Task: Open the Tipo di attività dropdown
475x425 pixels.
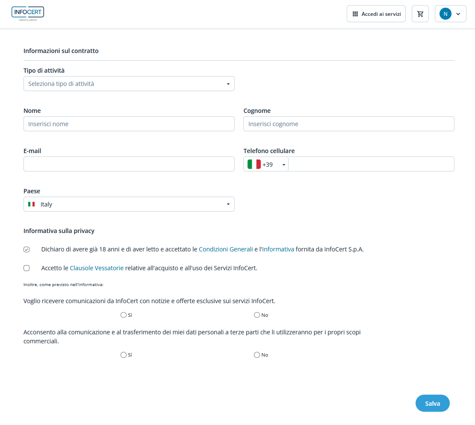Action: [x=129, y=84]
